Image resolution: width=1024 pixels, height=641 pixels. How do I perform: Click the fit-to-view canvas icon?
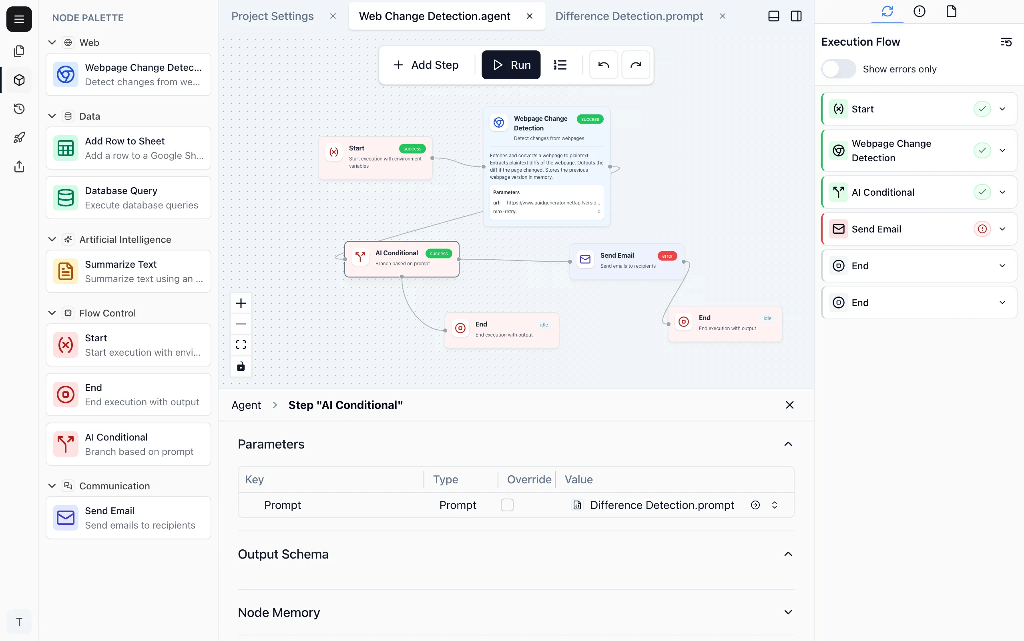coord(241,345)
